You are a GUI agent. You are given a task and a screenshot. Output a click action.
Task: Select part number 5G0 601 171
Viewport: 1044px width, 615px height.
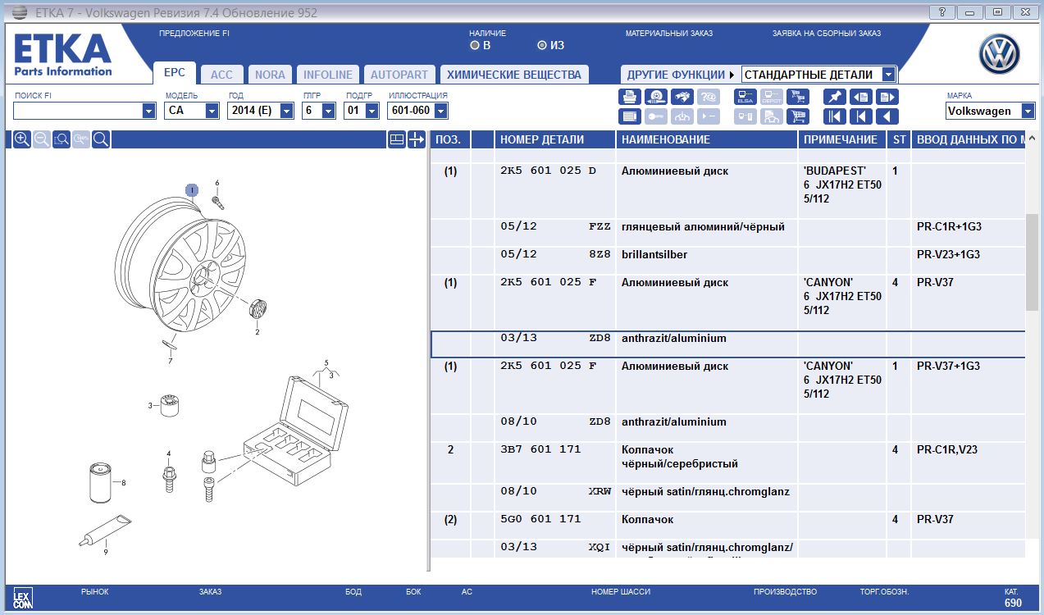pos(540,519)
